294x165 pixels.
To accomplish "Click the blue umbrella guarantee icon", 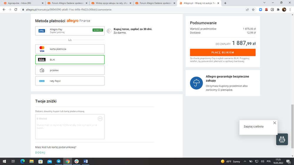I will coord(196,83).
